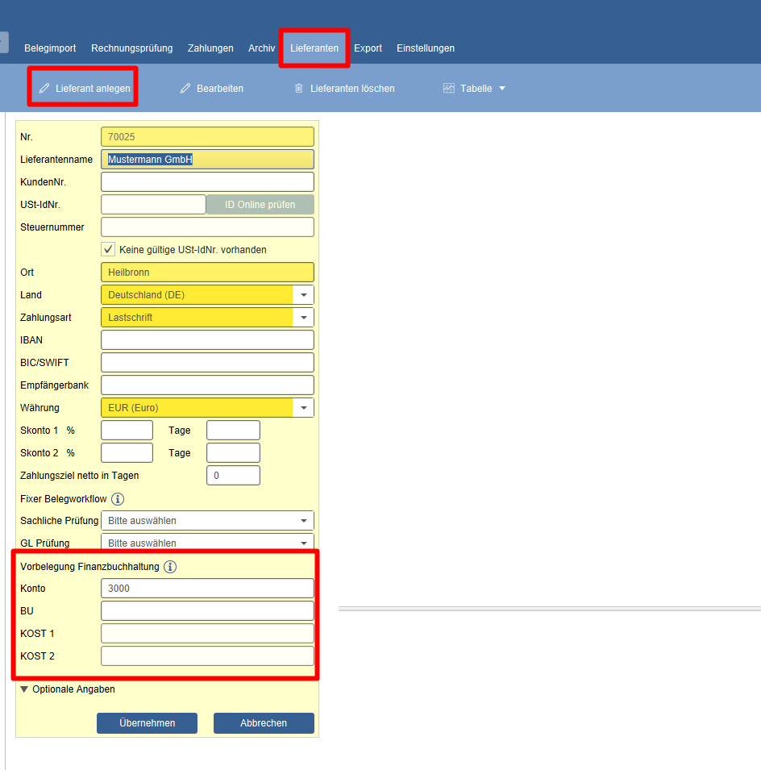Open the Belegimport menu
The image size is (761, 770).
click(50, 48)
